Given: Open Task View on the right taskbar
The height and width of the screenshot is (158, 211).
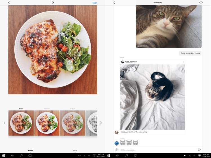Looking at the screenshot, I should tap(135, 155).
